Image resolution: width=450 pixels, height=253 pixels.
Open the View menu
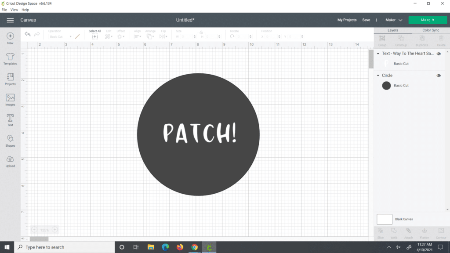point(14,10)
